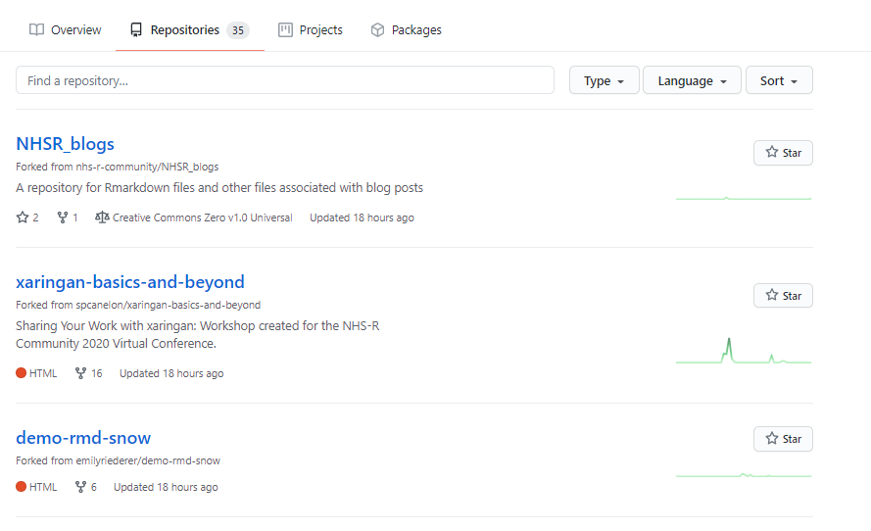Screen dimensions: 871x531
Task: Click the HTML language dot for demo-rmd-snow
Action: (x=22, y=487)
